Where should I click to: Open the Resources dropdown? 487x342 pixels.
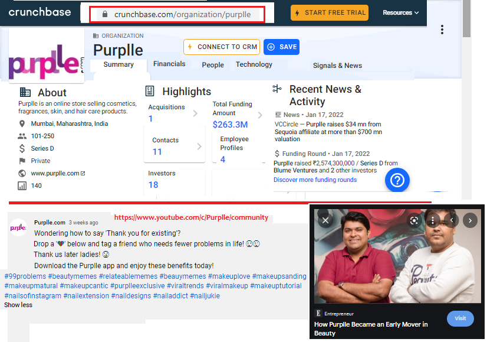401,13
